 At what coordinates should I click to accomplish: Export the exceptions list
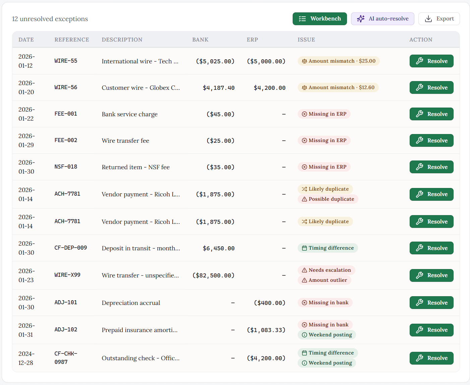(x=439, y=19)
